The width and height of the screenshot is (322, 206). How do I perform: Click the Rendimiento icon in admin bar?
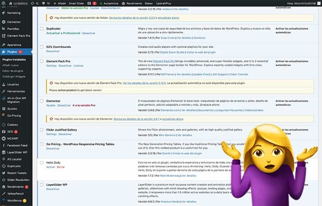pos(123,4)
